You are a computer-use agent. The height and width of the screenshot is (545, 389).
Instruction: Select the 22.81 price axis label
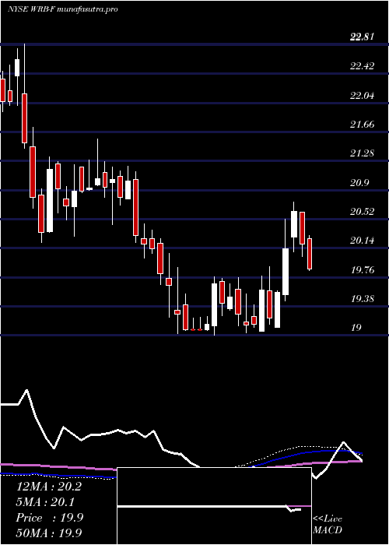(363, 37)
